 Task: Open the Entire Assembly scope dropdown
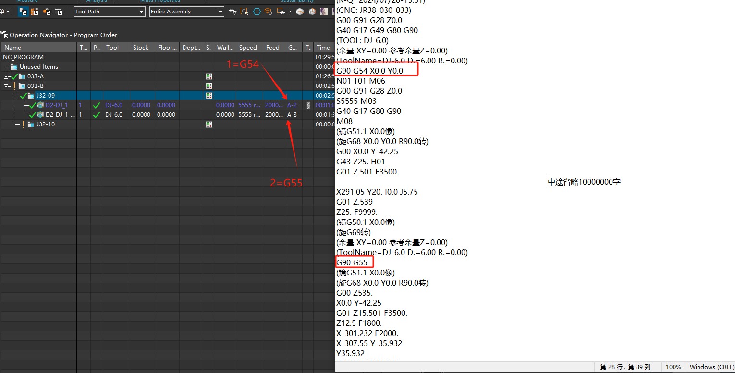(x=187, y=12)
